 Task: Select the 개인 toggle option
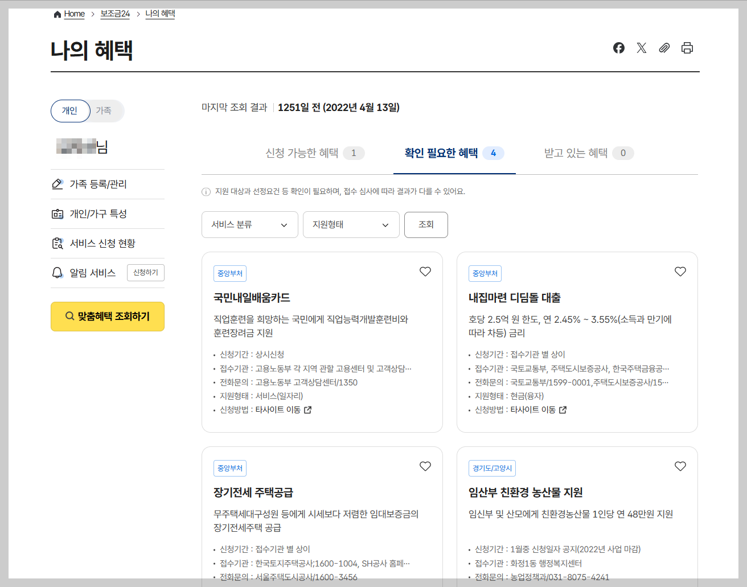(70, 111)
